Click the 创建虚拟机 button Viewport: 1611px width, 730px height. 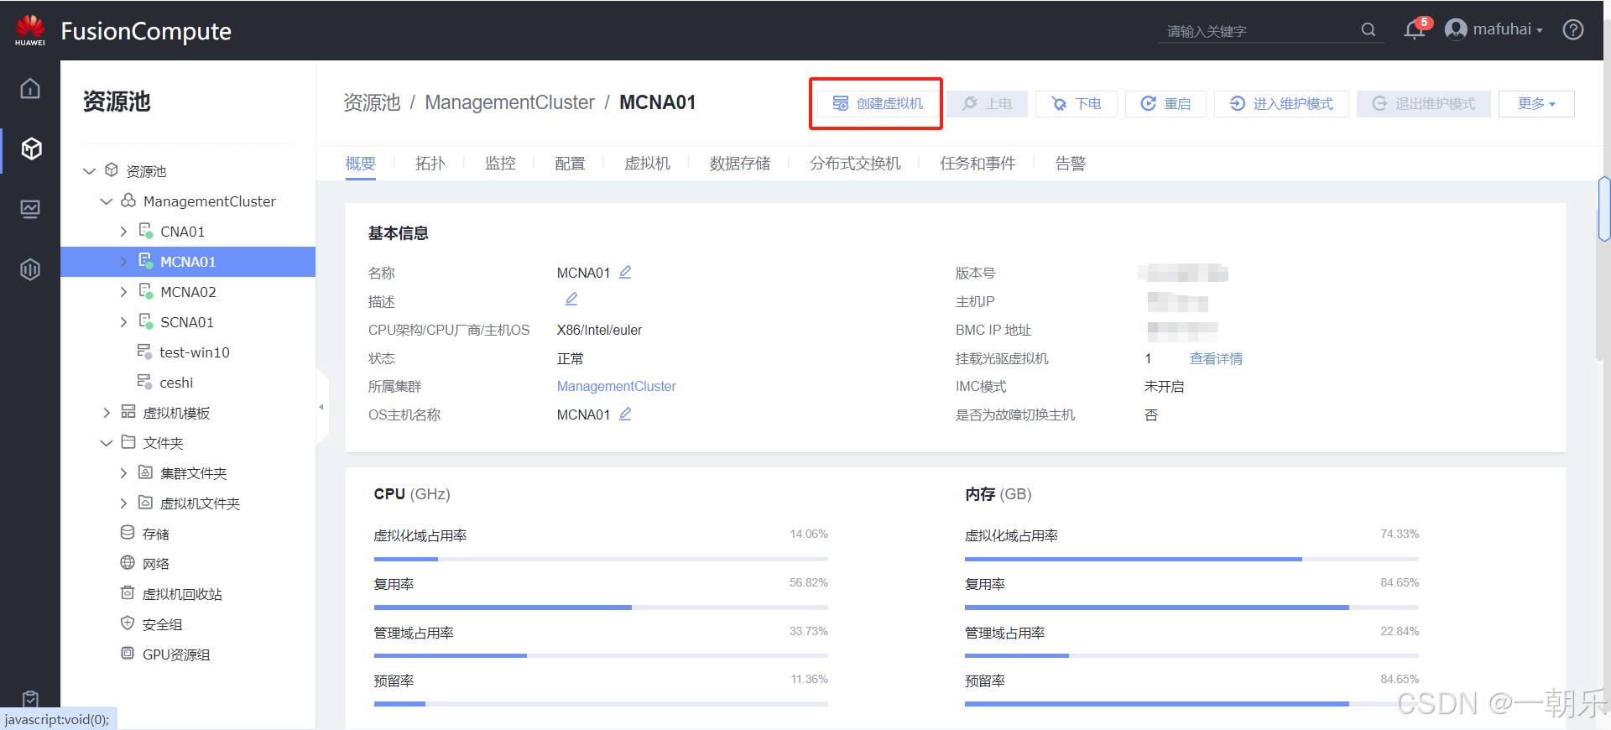pyautogui.click(x=877, y=103)
